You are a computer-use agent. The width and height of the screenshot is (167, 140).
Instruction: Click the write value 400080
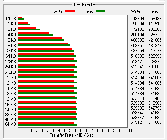tap(137, 40)
